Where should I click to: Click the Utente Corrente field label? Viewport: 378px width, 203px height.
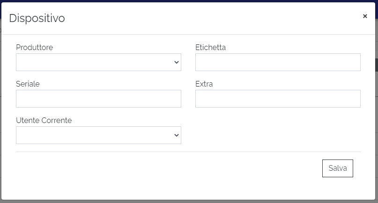[44, 120]
